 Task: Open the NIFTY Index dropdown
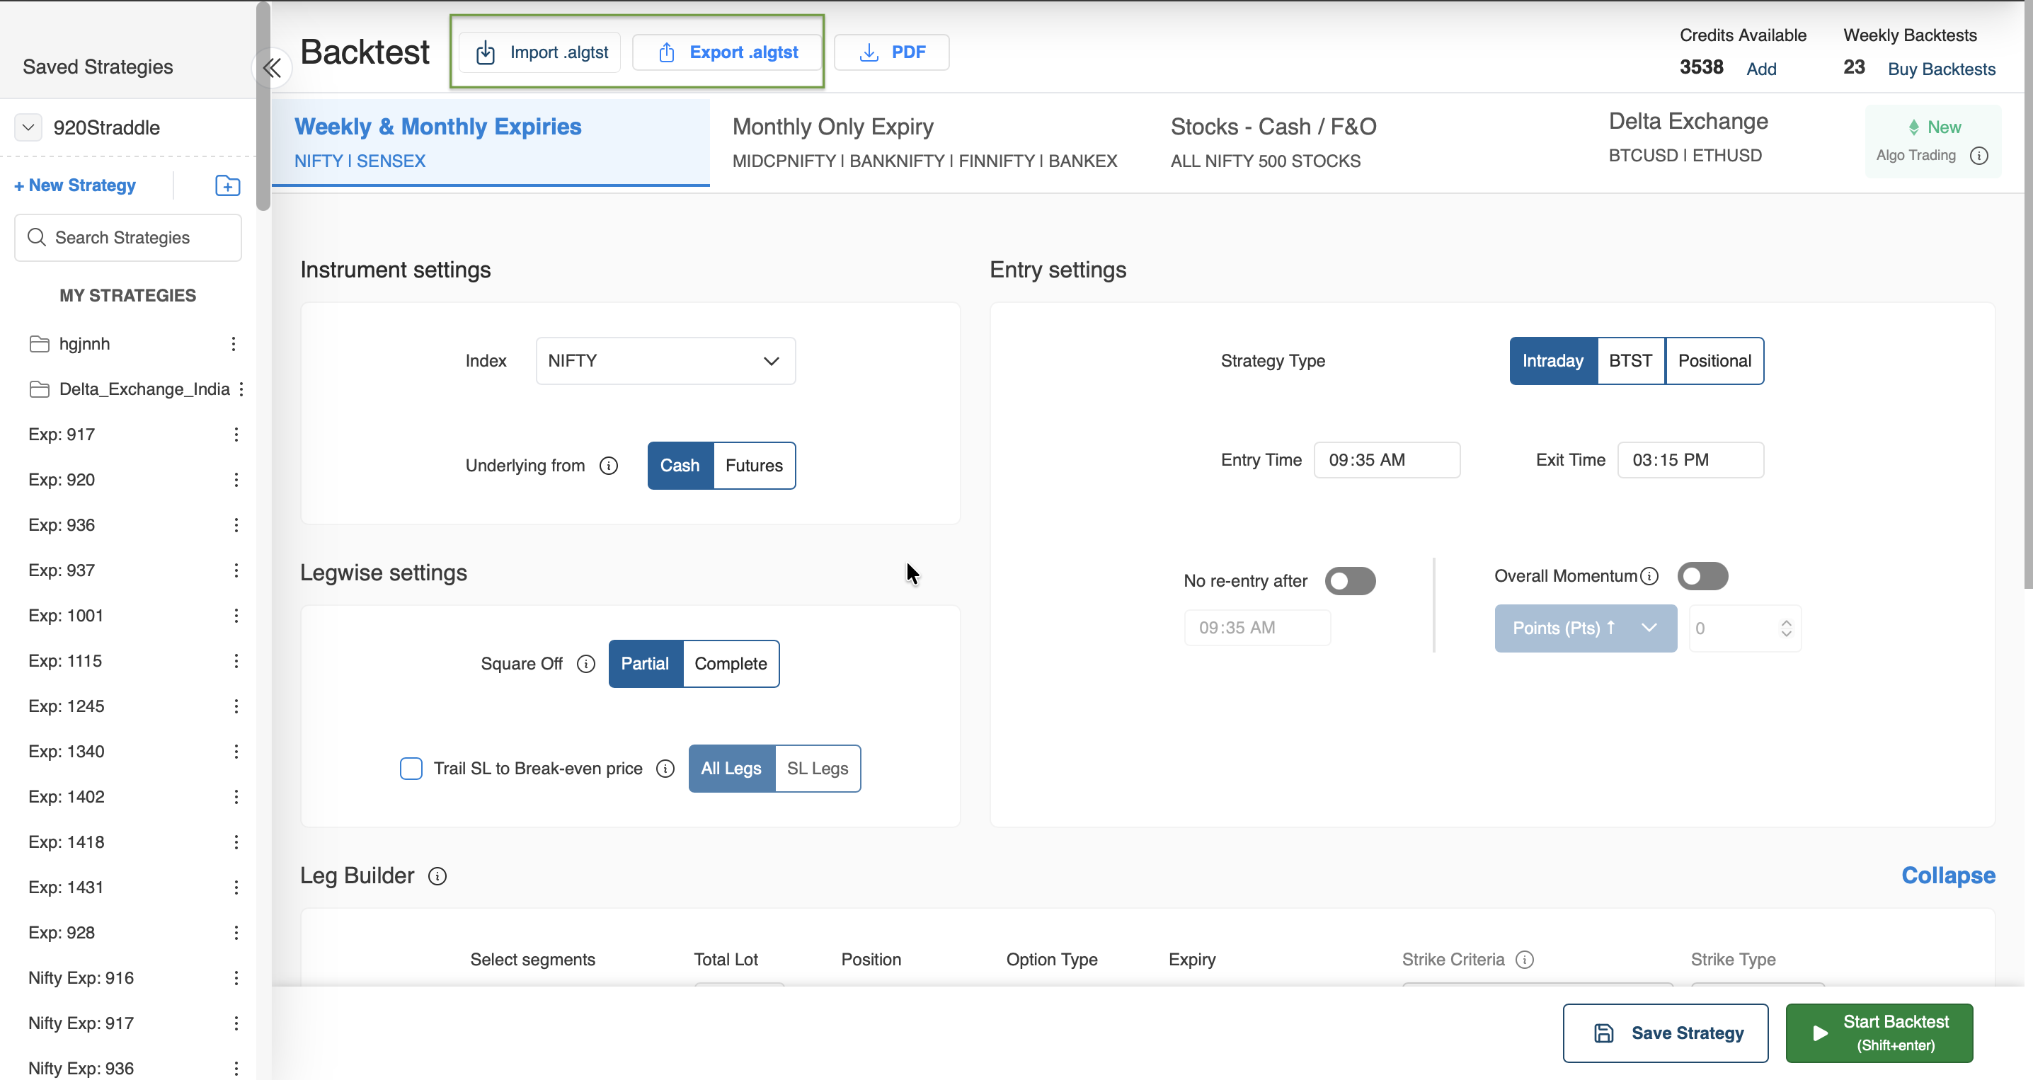click(x=665, y=360)
